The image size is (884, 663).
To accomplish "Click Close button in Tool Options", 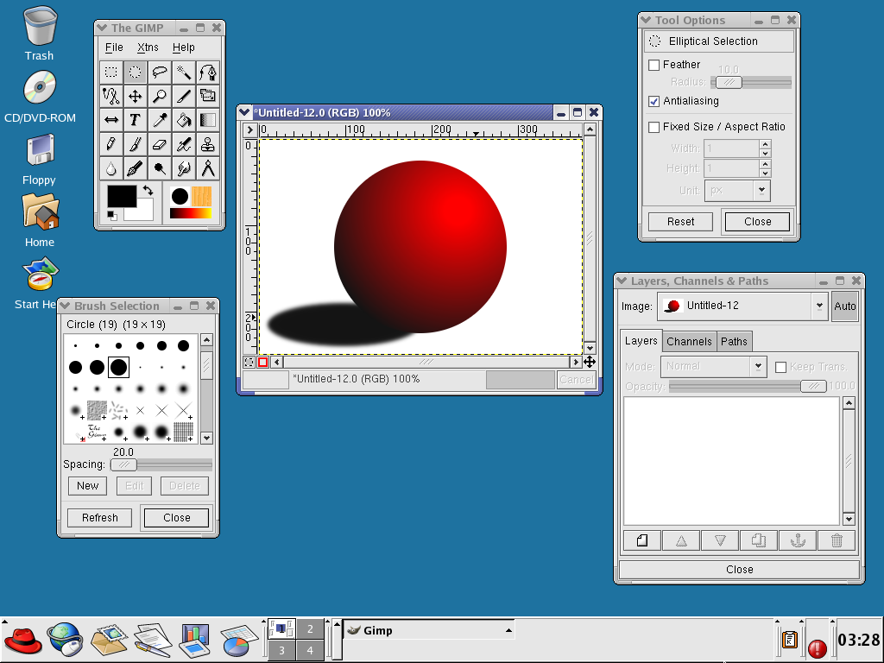I will (757, 222).
